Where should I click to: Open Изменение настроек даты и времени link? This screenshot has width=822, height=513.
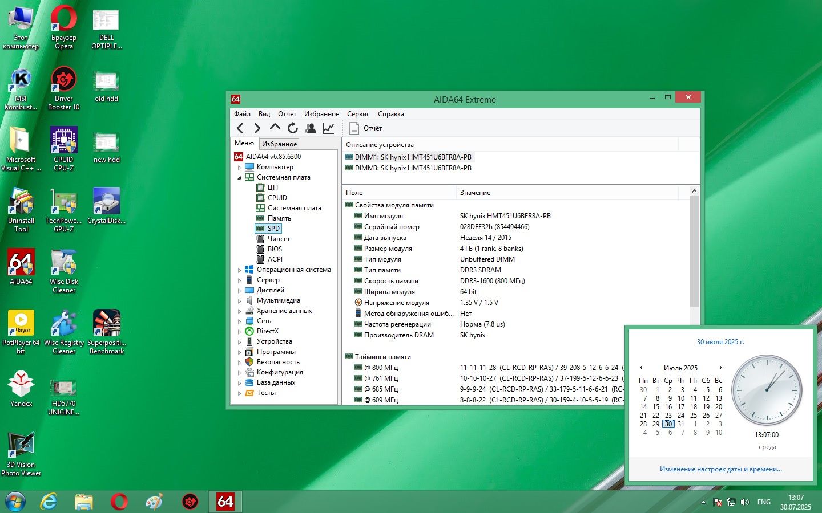tap(720, 469)
